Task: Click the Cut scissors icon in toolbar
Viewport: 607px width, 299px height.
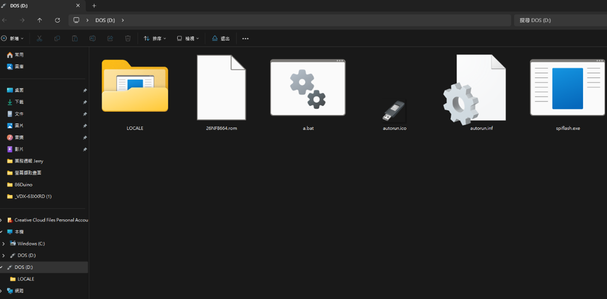Action: [x=40, y=38]
